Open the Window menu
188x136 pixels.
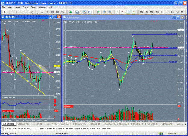[x=42, y=7]
